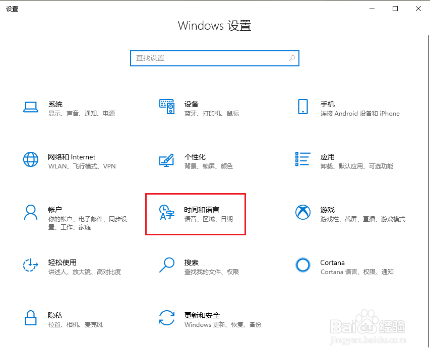
Task: Click the 轻松使用 category title
Action: coord(62,262)
